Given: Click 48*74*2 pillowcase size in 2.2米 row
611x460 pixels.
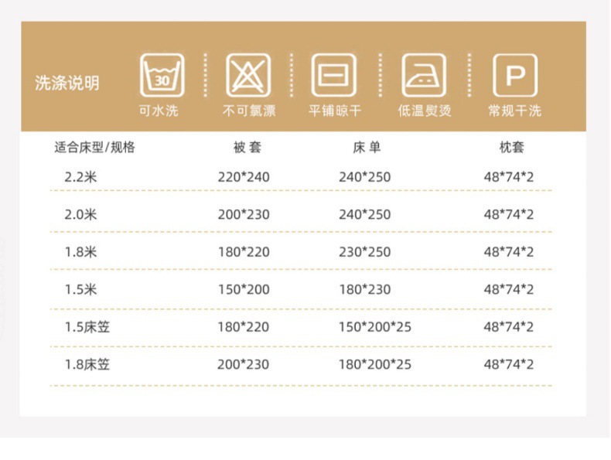Looking at the screenshot, I should click(508, 177).
